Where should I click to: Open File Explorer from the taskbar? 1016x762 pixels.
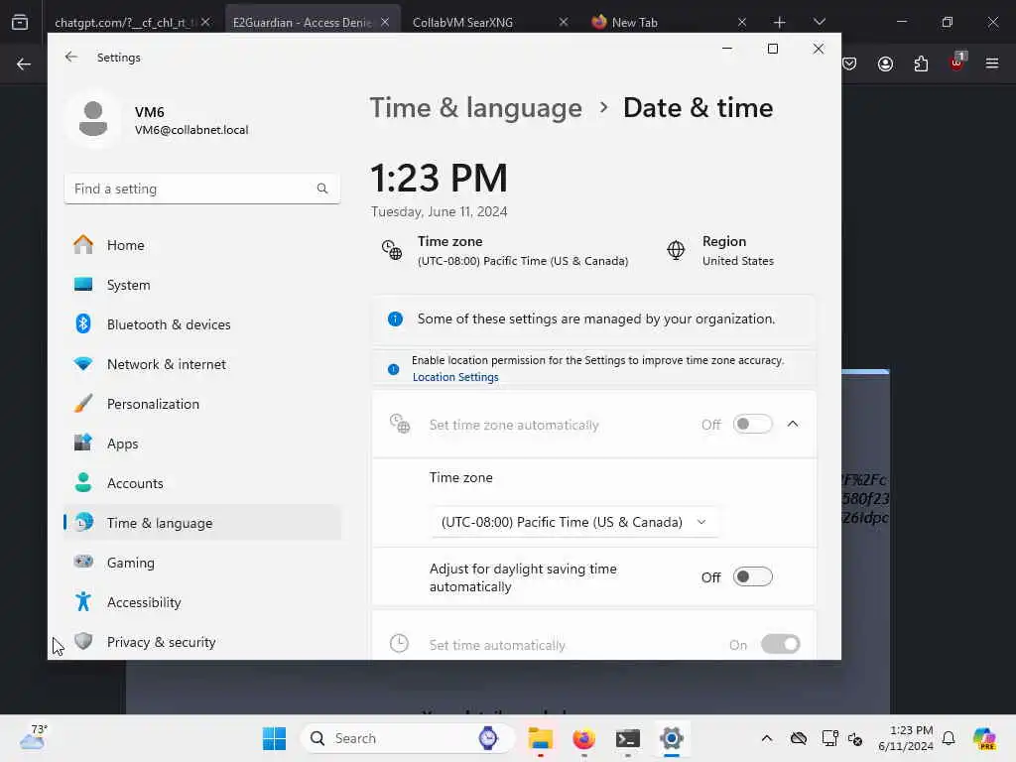pos(540,738)
